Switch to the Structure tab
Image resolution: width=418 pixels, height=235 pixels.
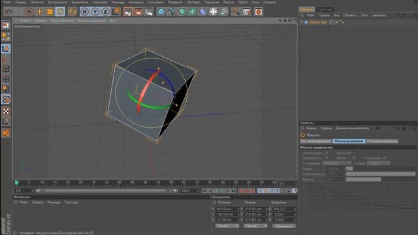tap(325, 10)
